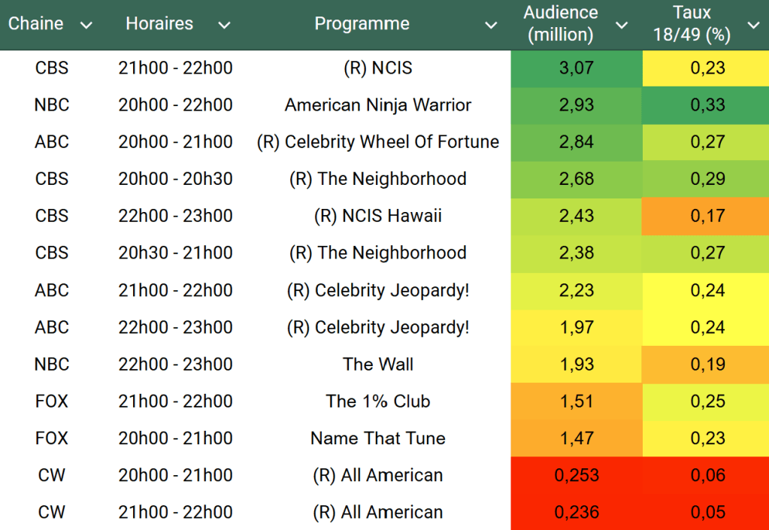Click the red 0,05 rate cell
Viewport: 769px width, 530px height.
[707, 512]
